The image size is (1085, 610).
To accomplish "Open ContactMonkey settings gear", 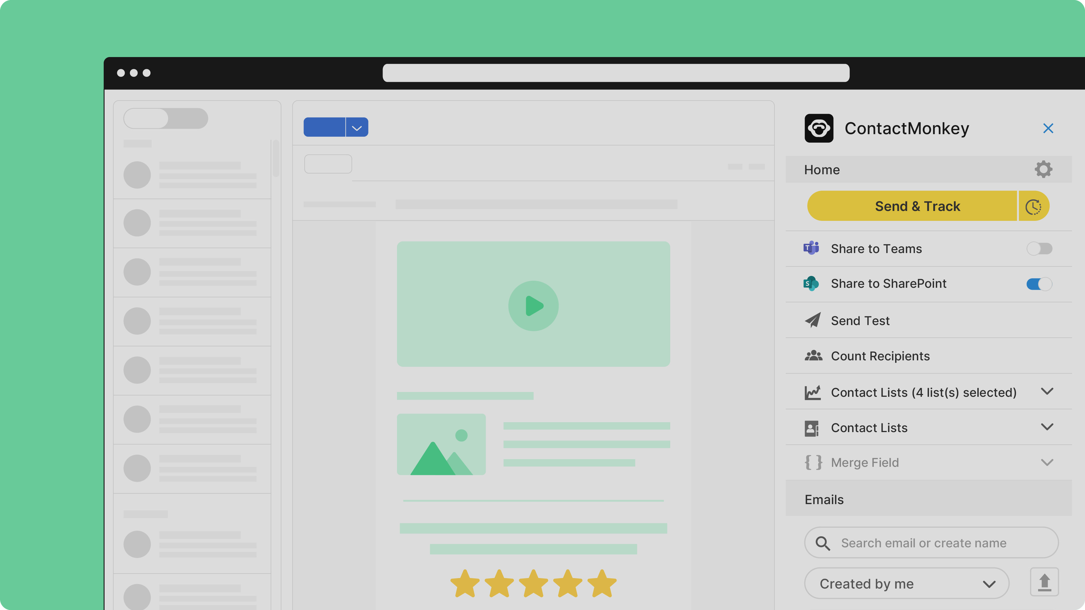I will [x=1043, y=169].
